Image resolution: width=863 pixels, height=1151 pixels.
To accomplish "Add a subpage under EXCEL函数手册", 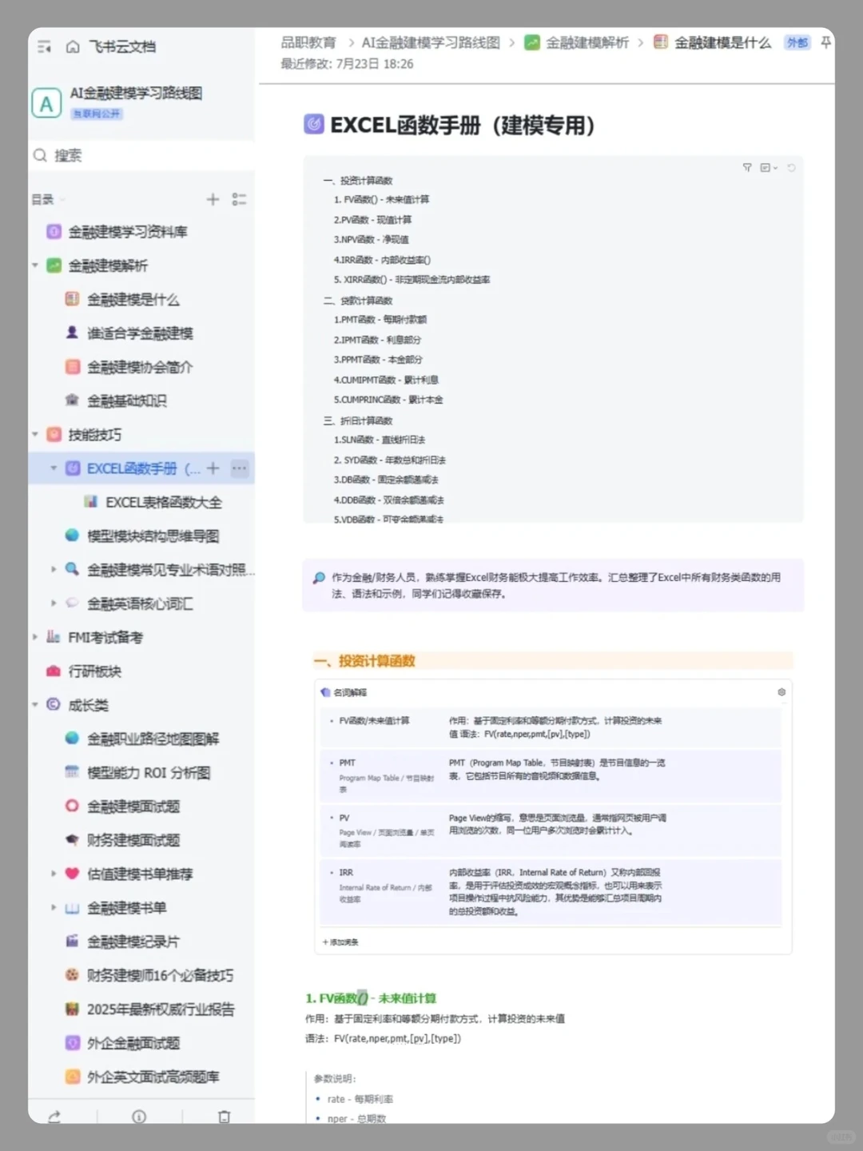I will point(213,468).
